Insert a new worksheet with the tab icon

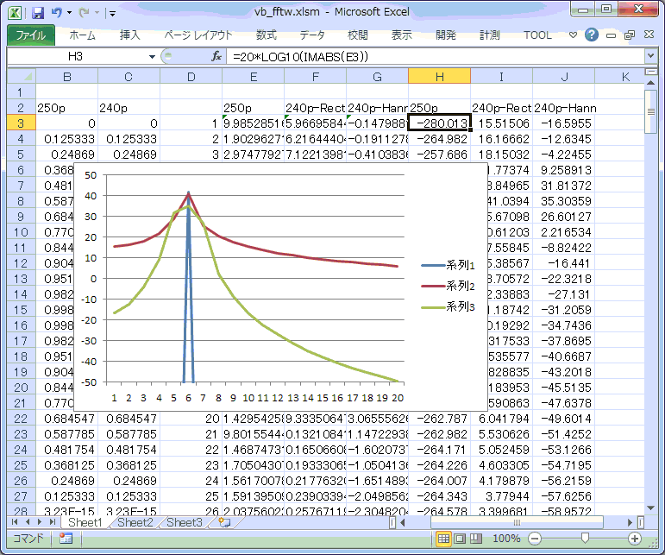point(224,522)
